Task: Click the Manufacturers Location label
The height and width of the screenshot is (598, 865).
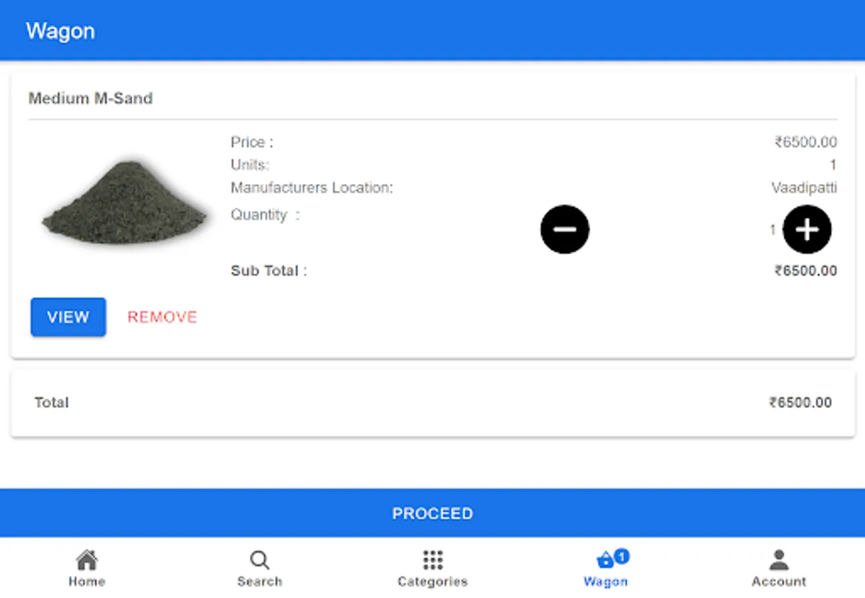Action: 312,188
